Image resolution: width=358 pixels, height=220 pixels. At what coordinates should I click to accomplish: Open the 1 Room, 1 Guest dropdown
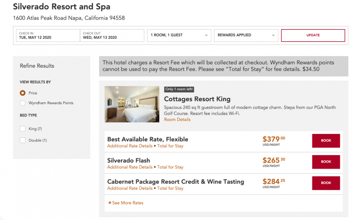(x=179, y=35)
